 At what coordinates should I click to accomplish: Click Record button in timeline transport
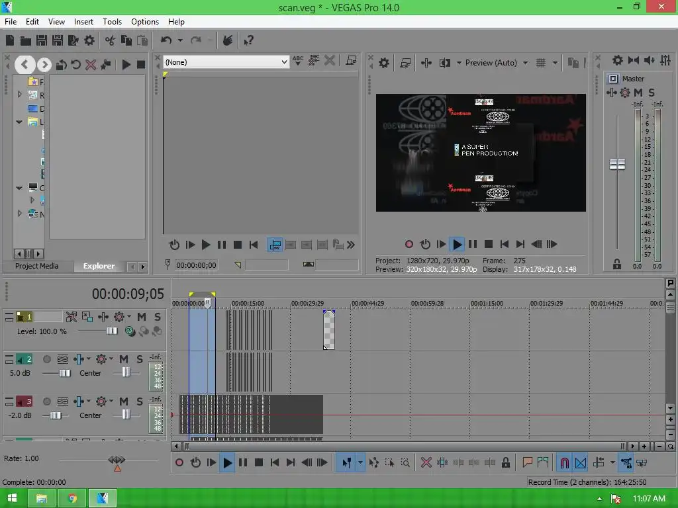tap(179, 462)
